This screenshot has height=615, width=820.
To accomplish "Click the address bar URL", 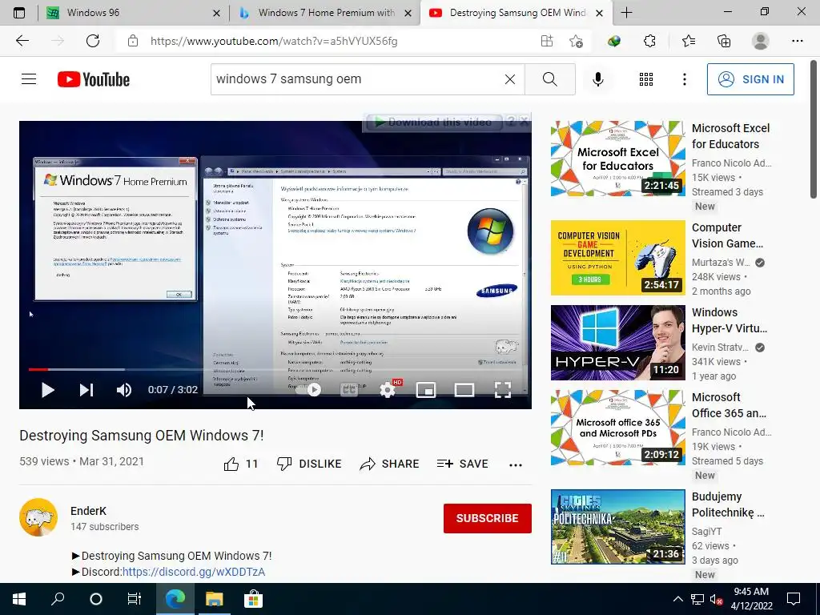I will pos(274,42).
